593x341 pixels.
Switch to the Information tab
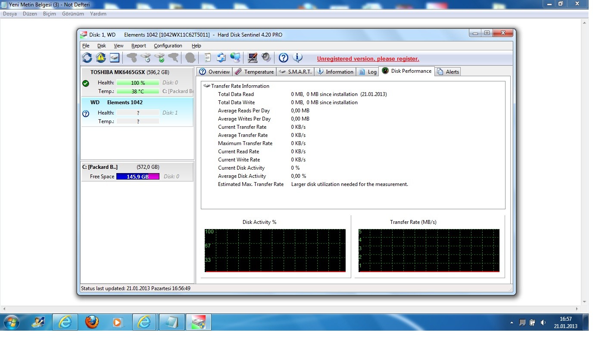[x=335, y=72]
